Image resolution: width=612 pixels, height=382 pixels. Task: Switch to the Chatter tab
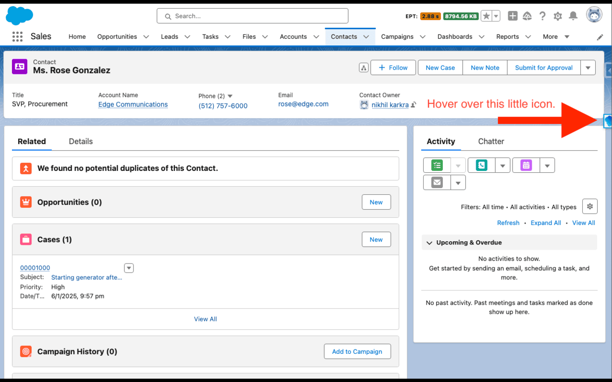tap(491, 141)
